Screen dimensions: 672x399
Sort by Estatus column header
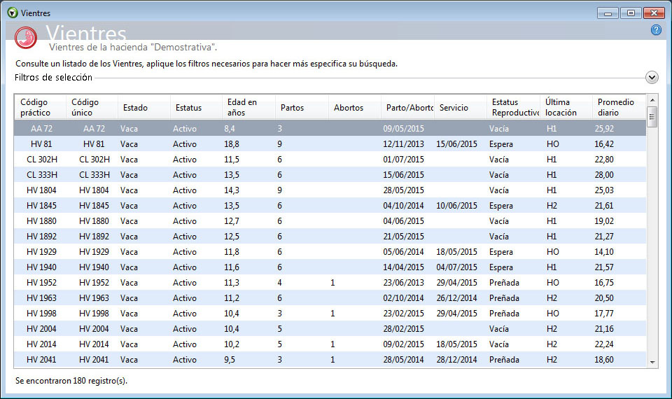point(196,107)
